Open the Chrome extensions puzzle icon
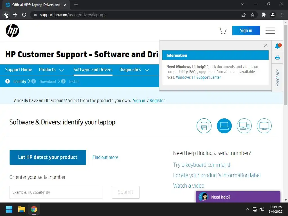Viewport: 288px width, 216px height. (264, 15)
